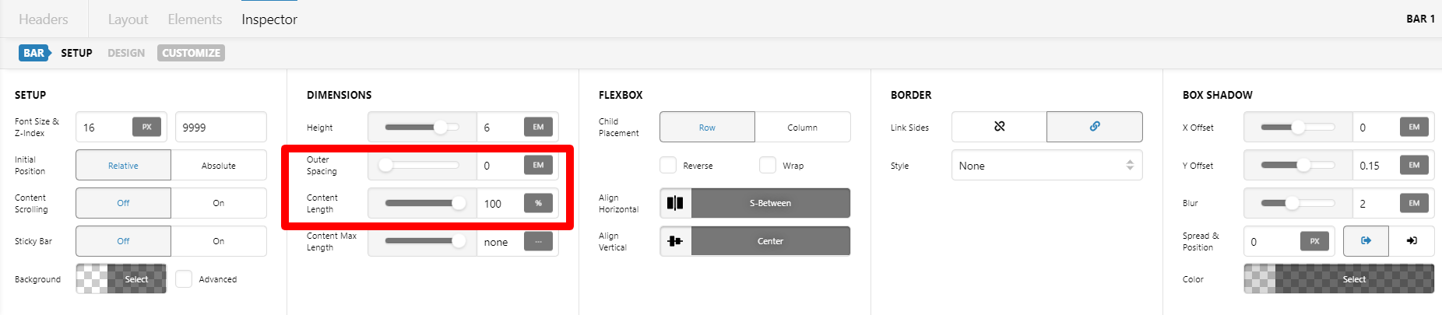1442x315 pixels.
Task: Click the Content Length slider handle
Action: (459, 203)
